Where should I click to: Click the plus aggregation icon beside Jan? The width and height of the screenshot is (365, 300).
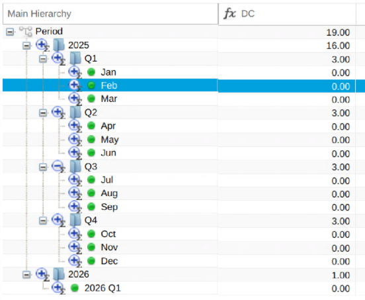tap(75, 72)
